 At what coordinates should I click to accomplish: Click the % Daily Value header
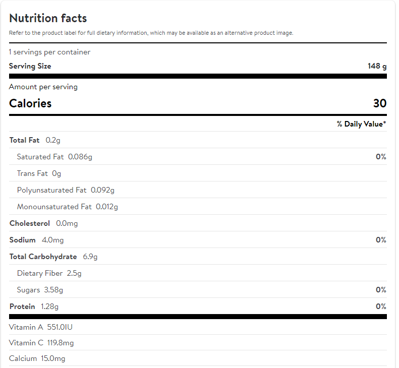pyautogui.click(x=361, y=124)
